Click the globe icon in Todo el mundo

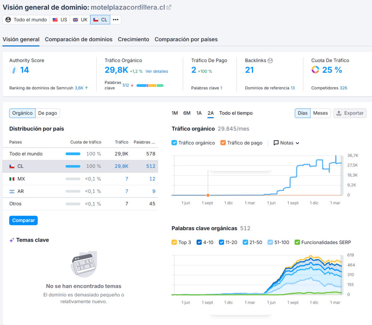[8, 20]
